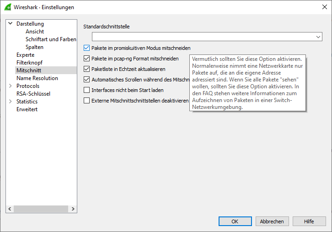This screenshot has height=232, width=332.
Task: Open the Ansicht settings page
Action: (35, 32)
